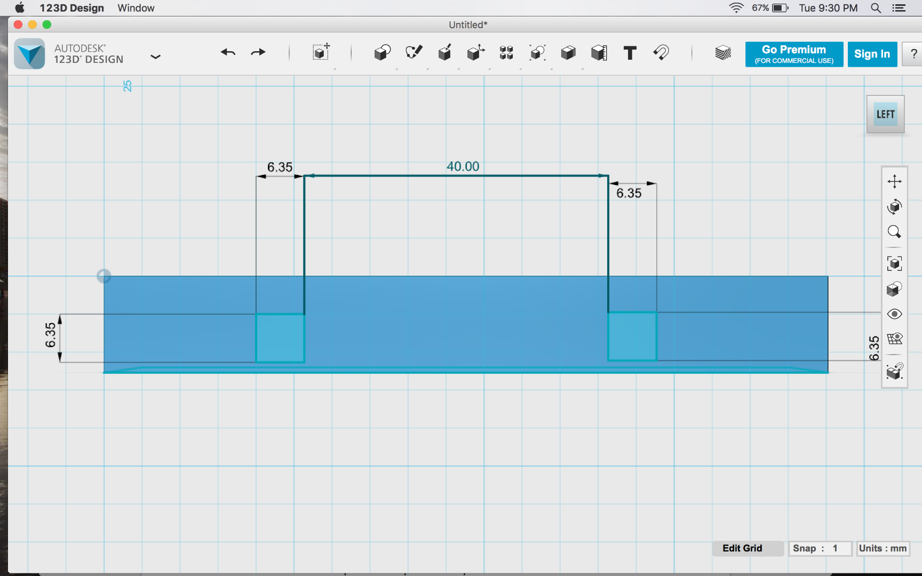Click the Fit to view icon
The height and width of the screenshot is (576, 922).
895,263
